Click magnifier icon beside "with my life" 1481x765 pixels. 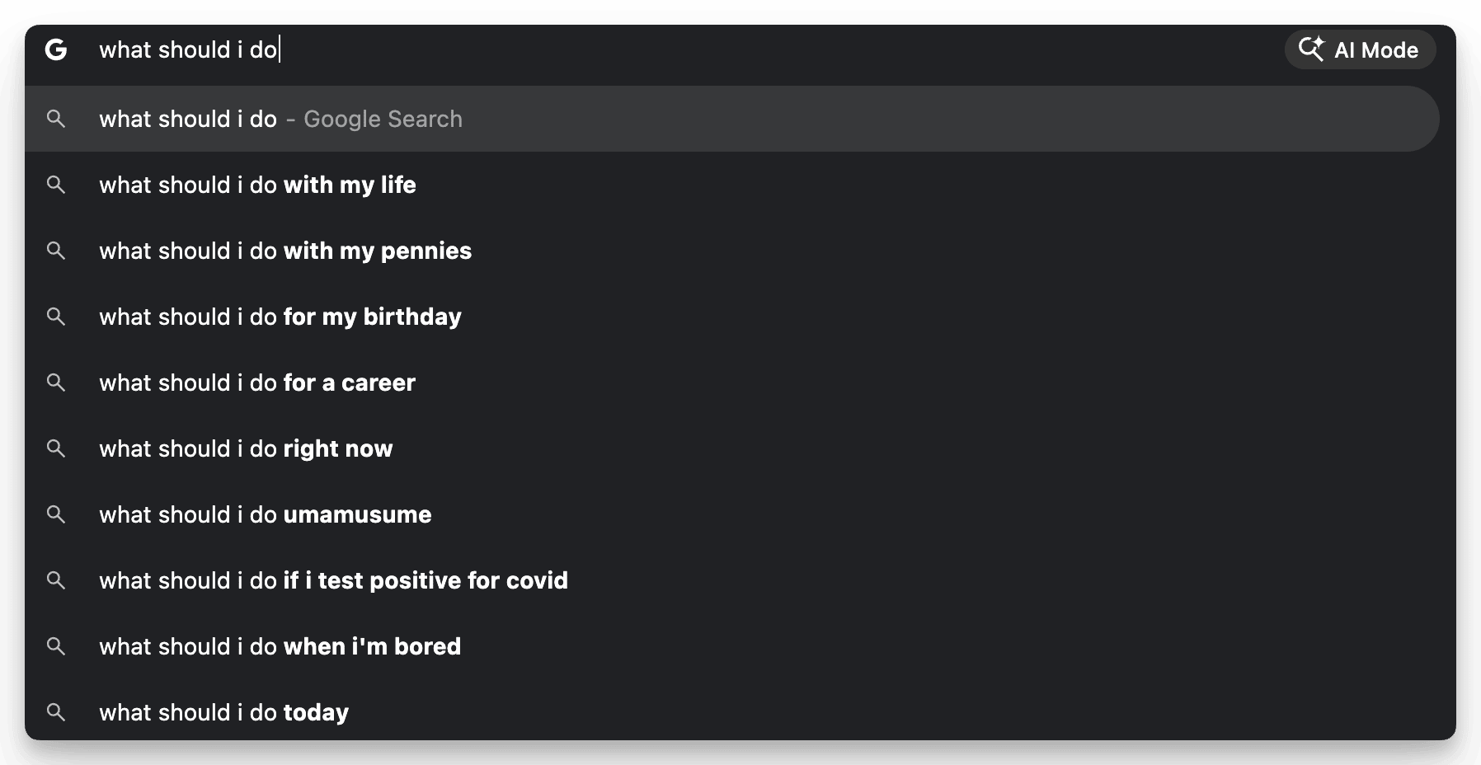tap(56, 185)
